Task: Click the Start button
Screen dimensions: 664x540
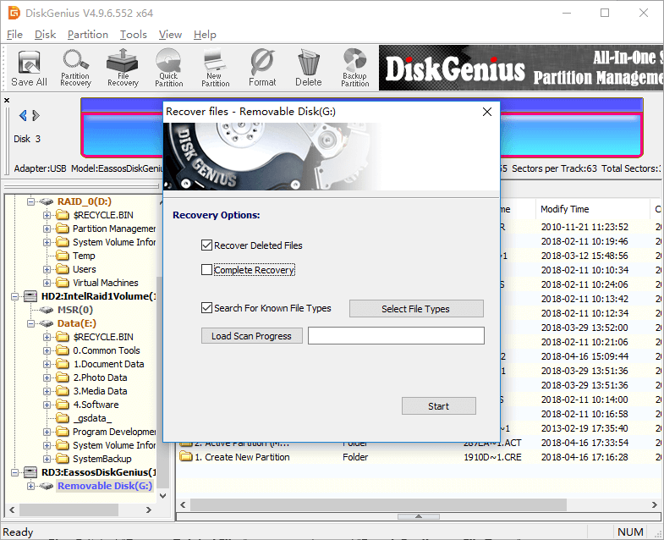Action: (438, 406)
